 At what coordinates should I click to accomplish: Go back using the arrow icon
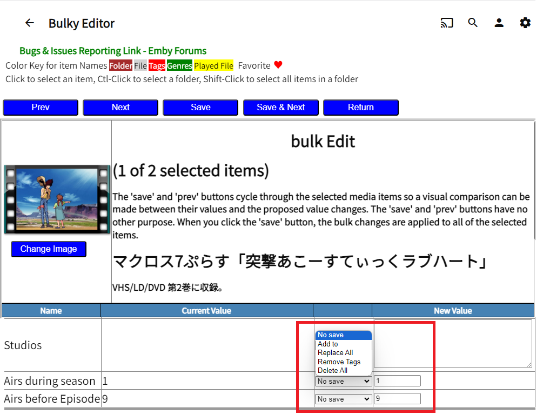pyautogui.click(x=30, y=23)
